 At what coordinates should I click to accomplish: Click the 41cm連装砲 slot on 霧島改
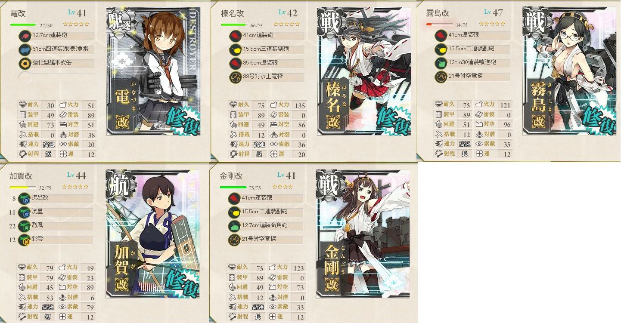click(x=472, y=36)
